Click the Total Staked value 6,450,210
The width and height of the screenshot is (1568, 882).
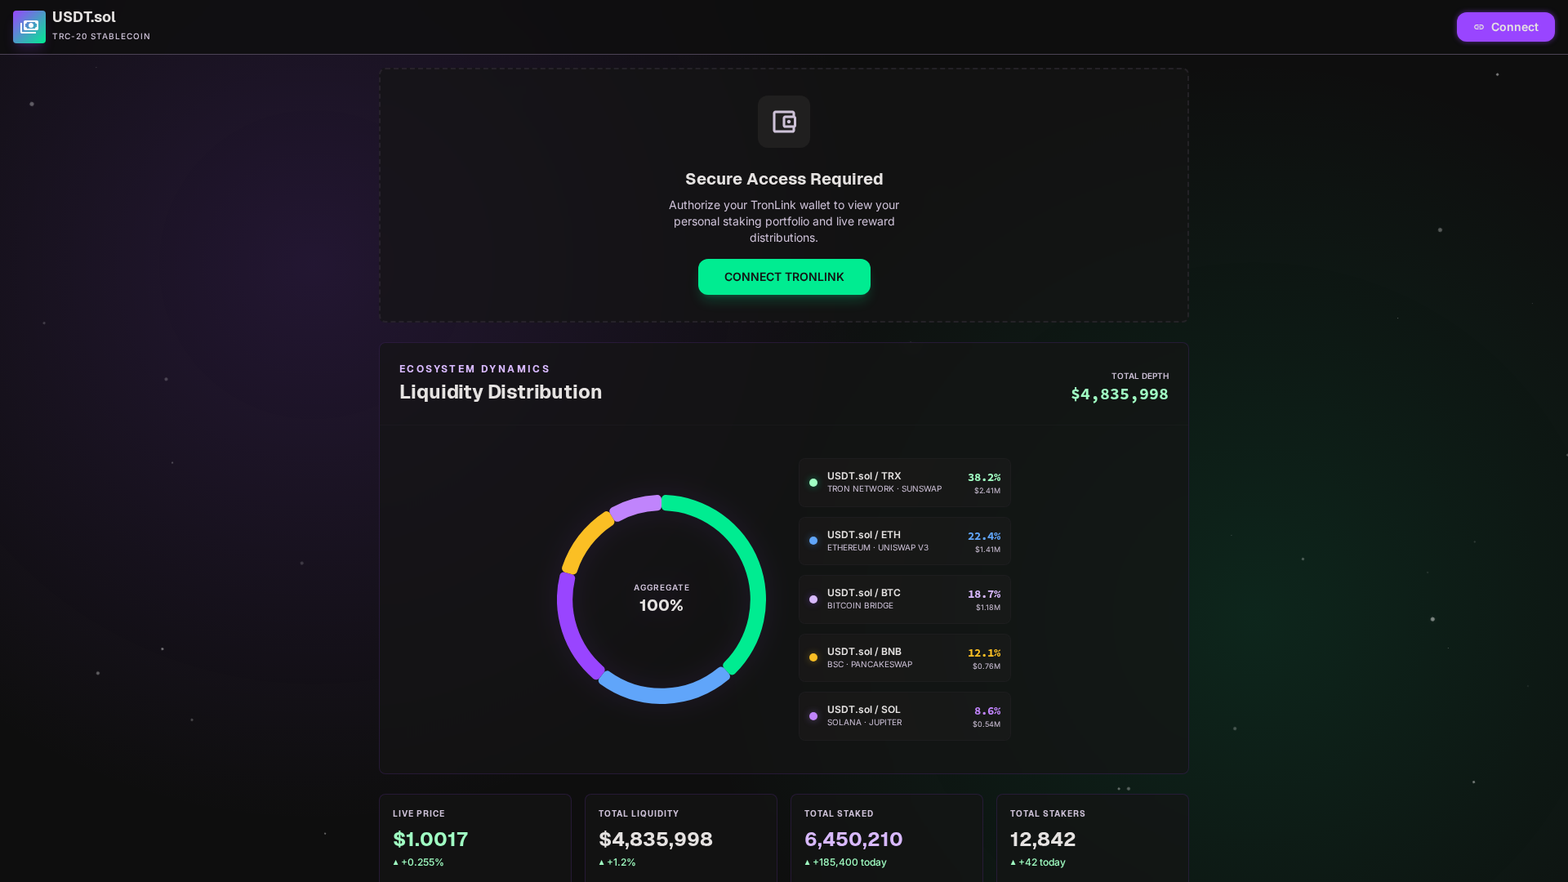point(853,840)
